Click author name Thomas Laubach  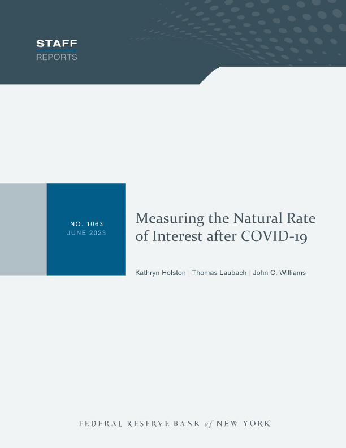pos(218,273)
